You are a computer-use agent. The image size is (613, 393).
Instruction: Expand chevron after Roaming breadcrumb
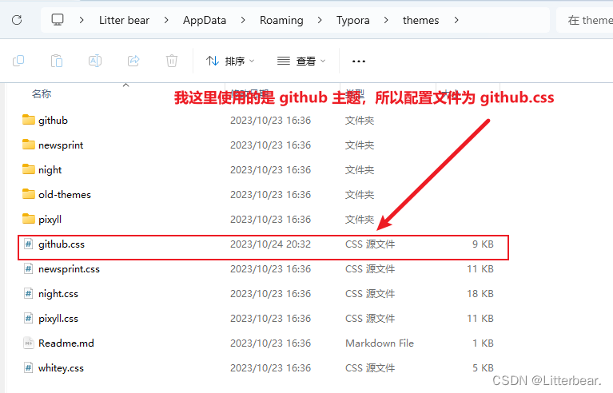[320, 20]
